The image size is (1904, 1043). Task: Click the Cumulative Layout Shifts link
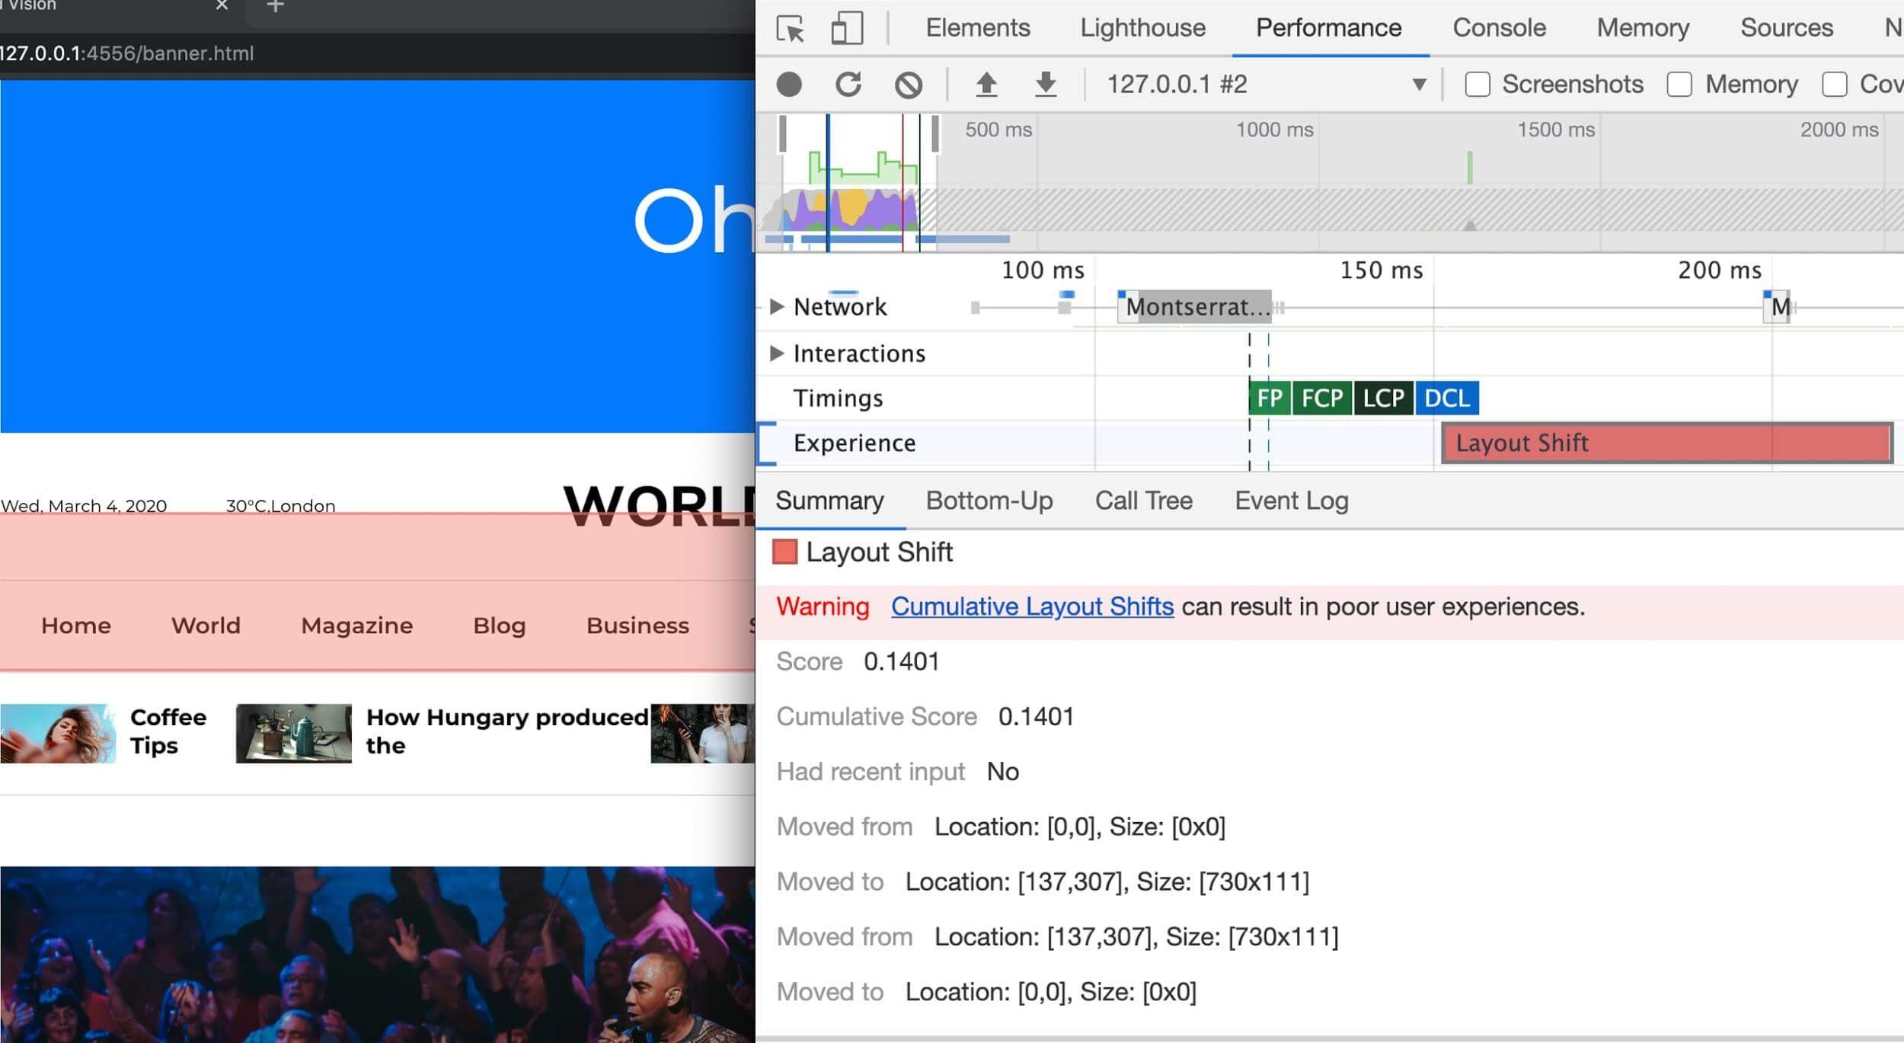1032,606
